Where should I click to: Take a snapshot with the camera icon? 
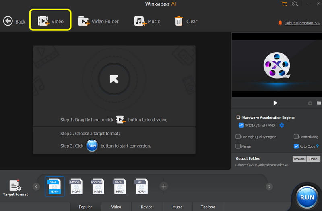click(310, 103)
